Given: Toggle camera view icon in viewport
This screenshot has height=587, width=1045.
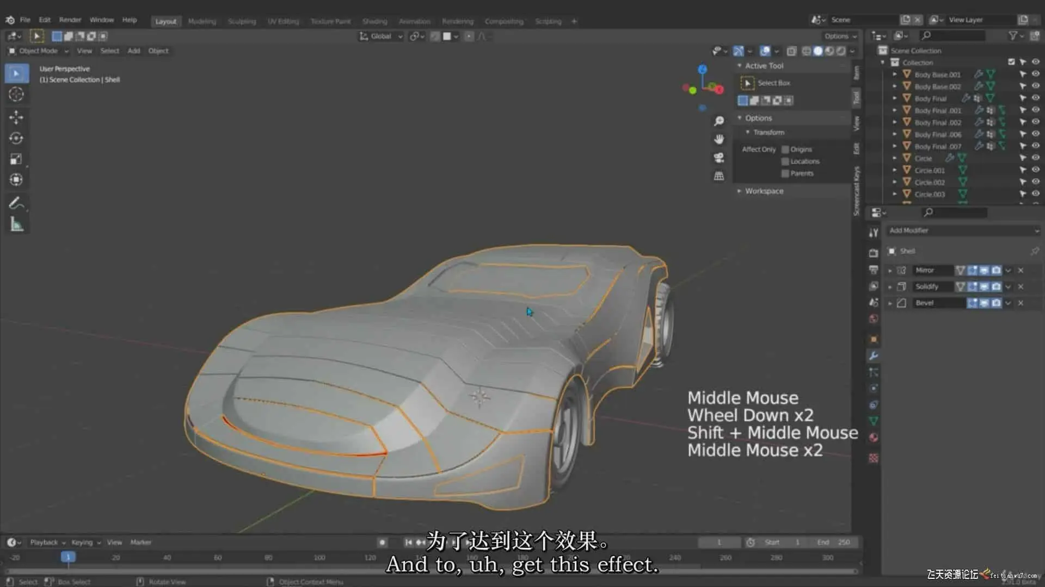Looking at the screenshot, I should (x=719, y=158).
